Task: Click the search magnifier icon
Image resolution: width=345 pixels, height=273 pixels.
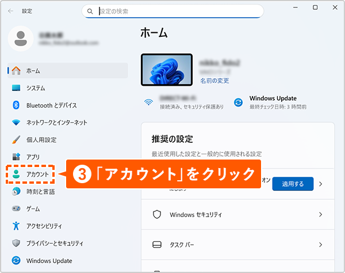Action: (x=90, y=11)
